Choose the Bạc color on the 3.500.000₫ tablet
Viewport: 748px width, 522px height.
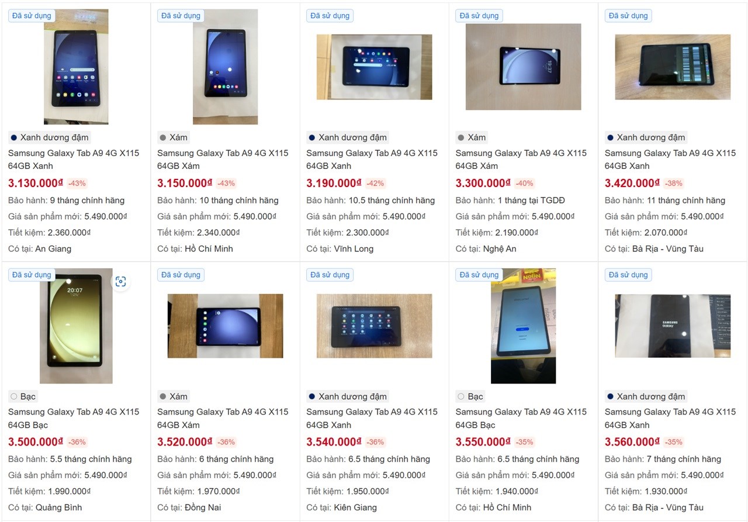click(23, 396)
